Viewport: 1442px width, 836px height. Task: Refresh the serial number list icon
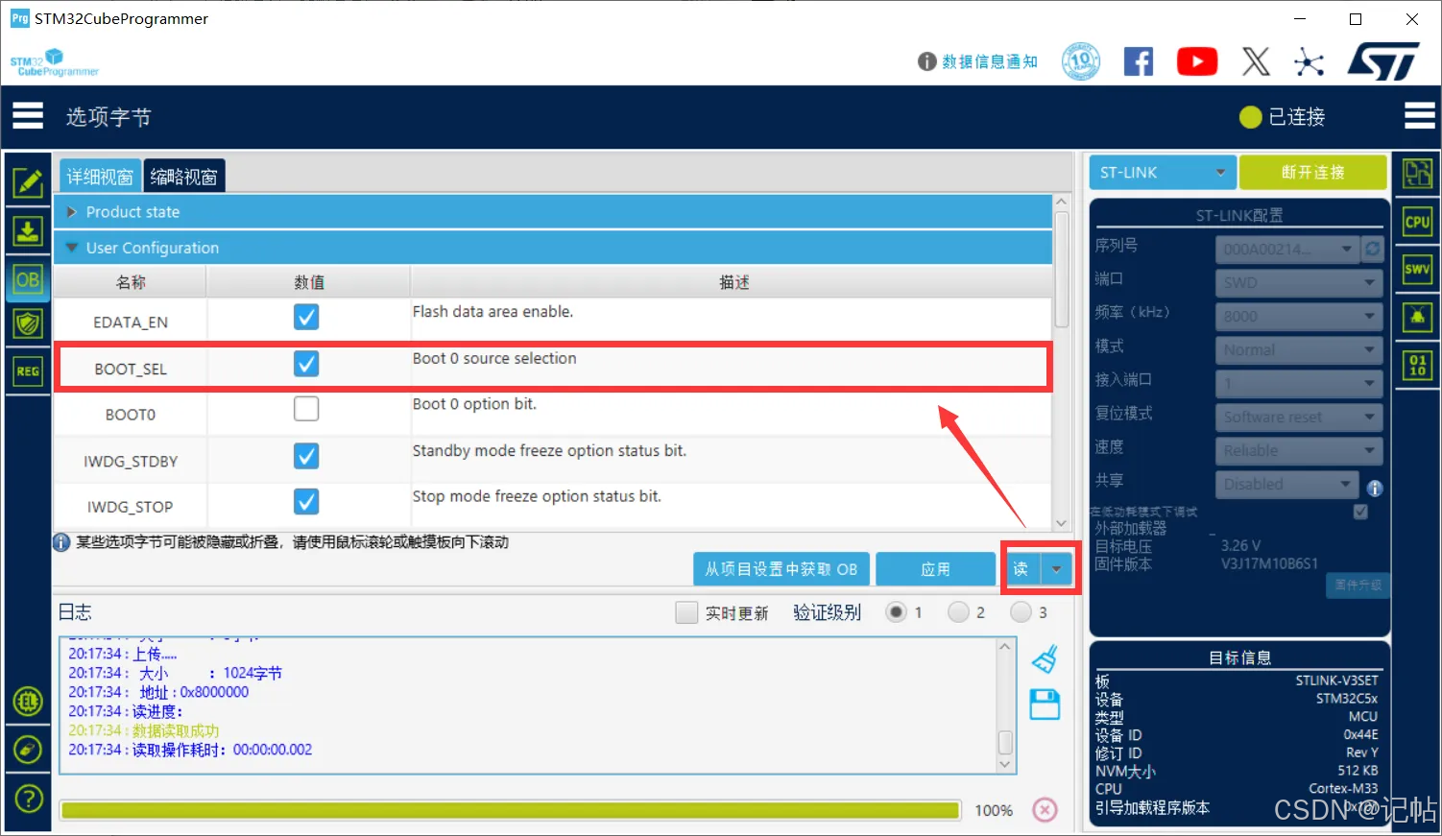click(x=1373, y=249)
